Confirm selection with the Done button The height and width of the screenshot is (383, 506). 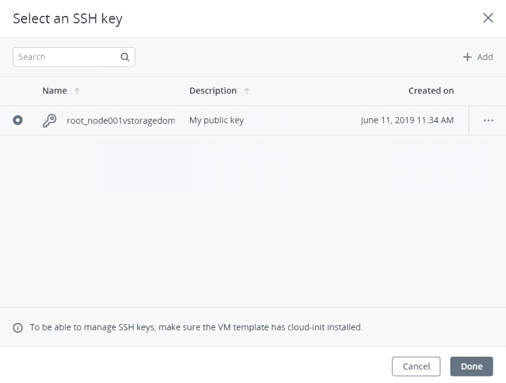click(x=472, y=366)
